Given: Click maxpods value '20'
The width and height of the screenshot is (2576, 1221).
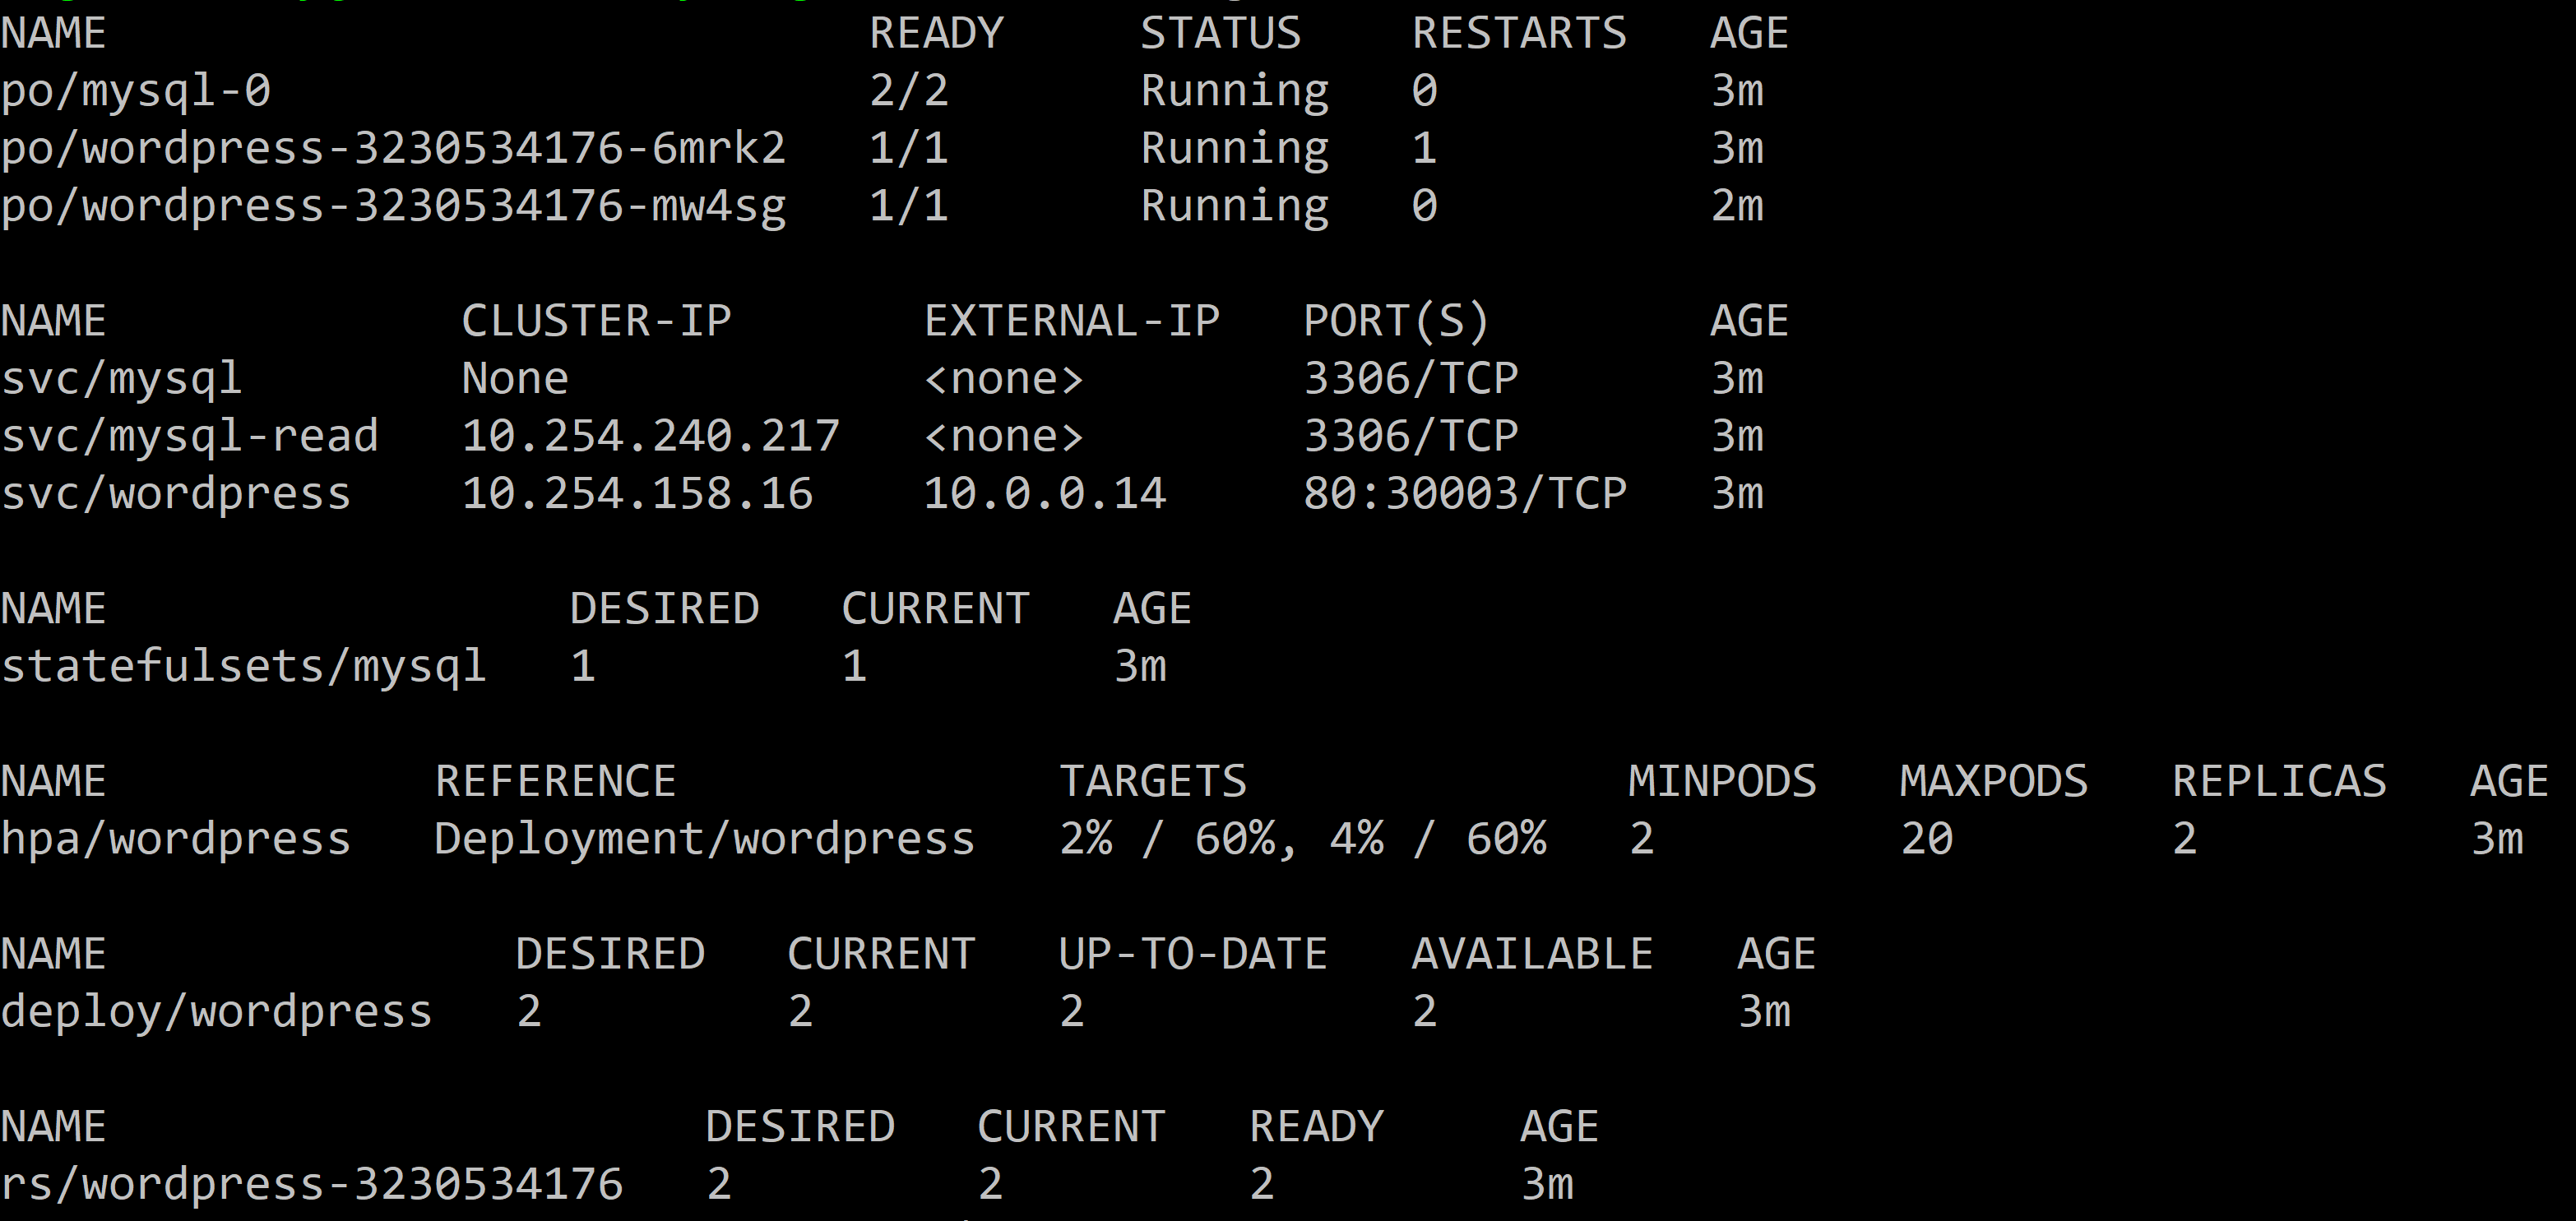Looking at the screenshot, I should point(1926,839).
